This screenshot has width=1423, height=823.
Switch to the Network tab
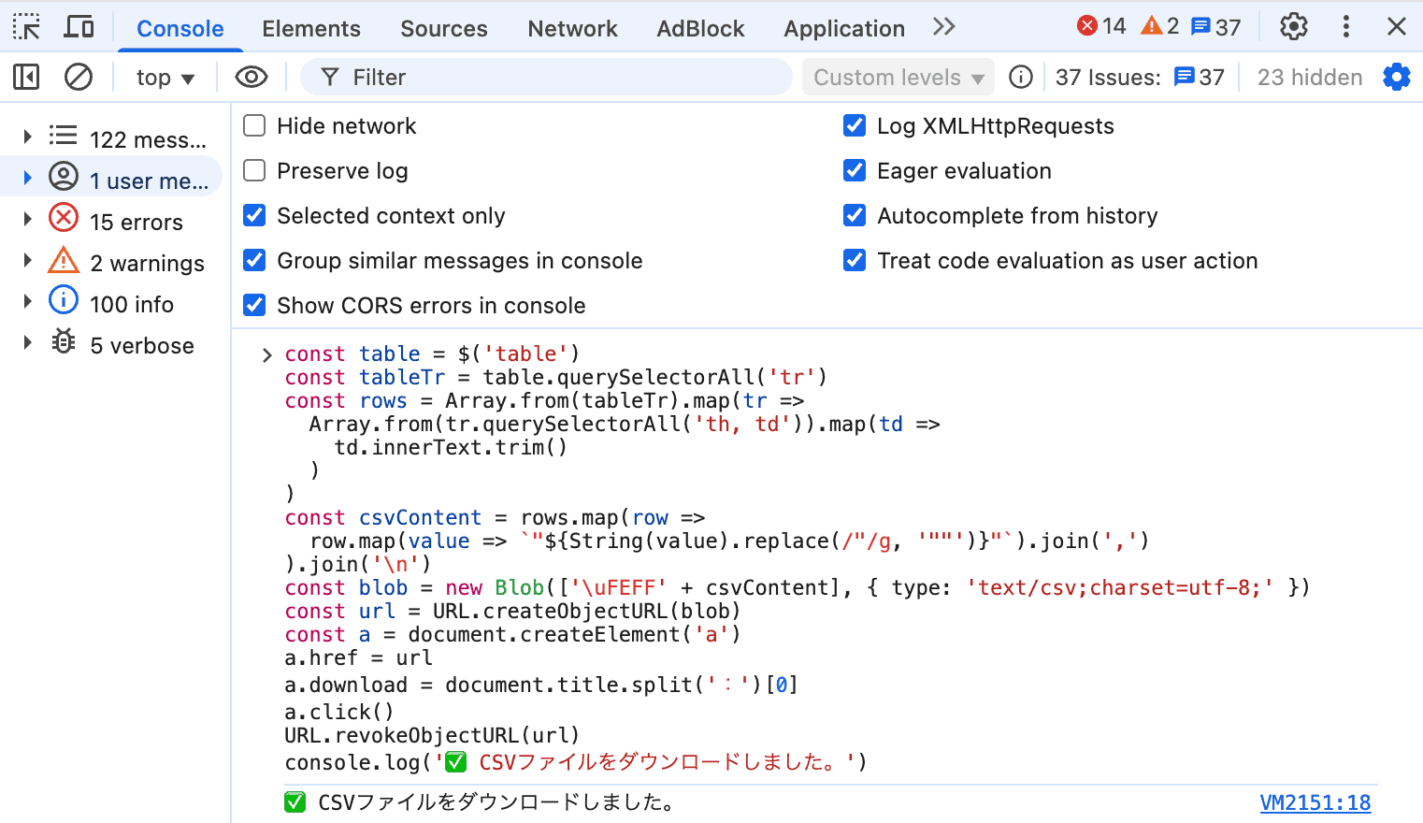[x=572, y=29]
